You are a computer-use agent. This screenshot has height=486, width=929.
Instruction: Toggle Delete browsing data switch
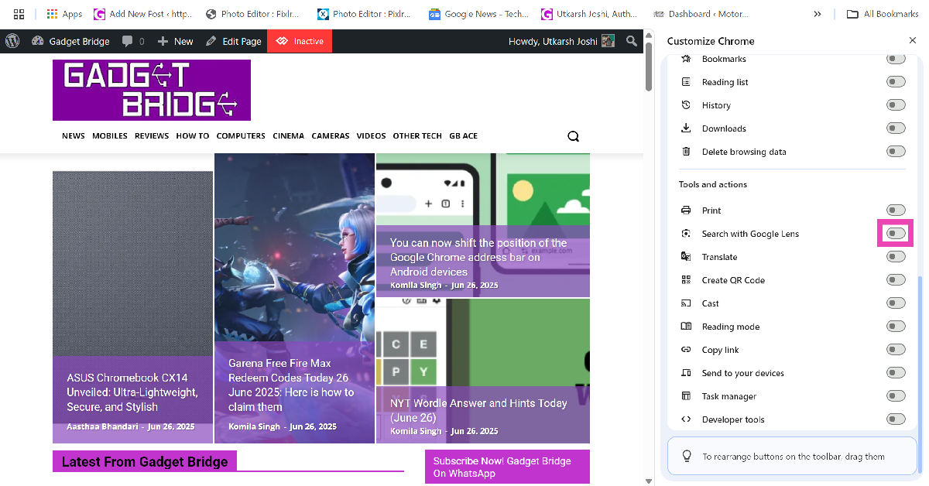tap(896, 152)
